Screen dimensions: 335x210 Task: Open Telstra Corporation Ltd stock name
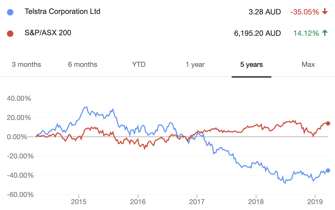(62, 11)
